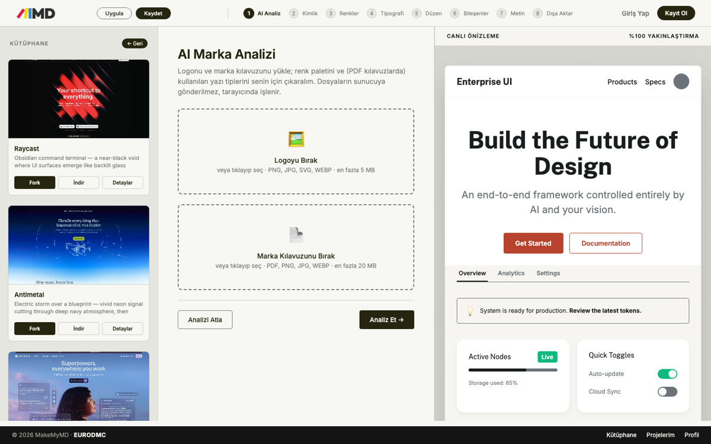Click the Marka Kılavuzunu Bırak dropzone

(x=296, y=247)
